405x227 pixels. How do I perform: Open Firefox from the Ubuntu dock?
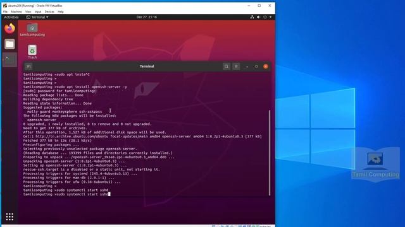(x=9, y=28)
